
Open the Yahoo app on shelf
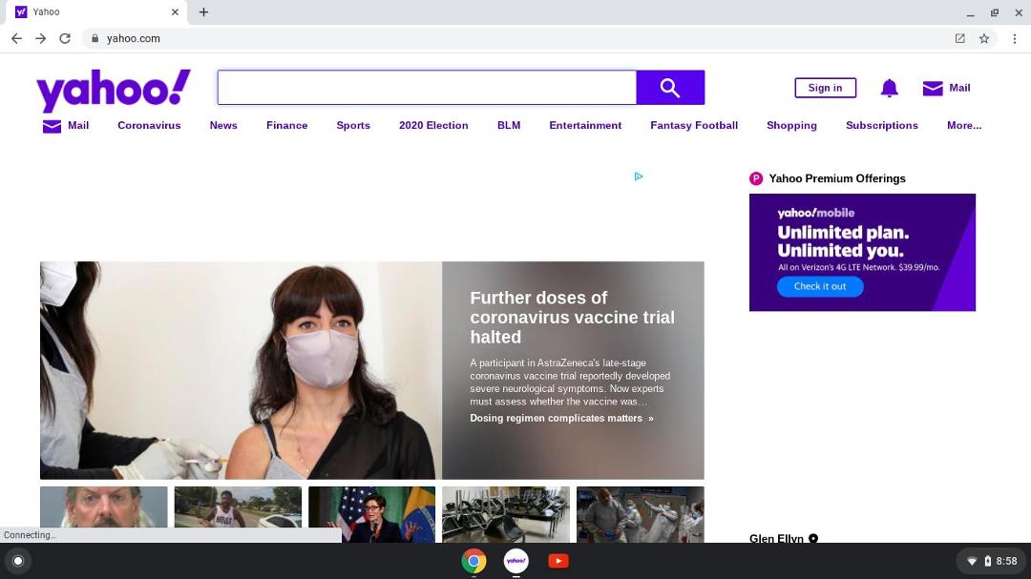coord(516,561)
